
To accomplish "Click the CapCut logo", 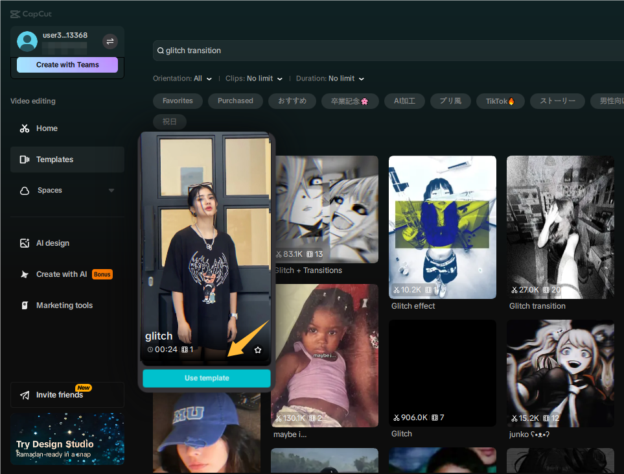I will click(x=31, y=14).
